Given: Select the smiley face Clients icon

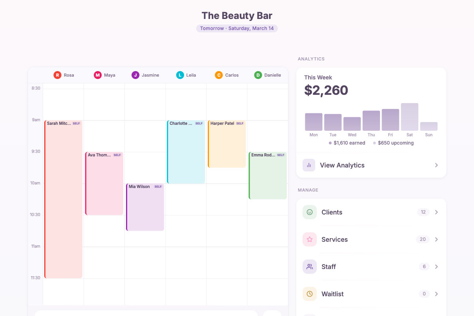Looking at the screenshot, I should pos(309,212).
